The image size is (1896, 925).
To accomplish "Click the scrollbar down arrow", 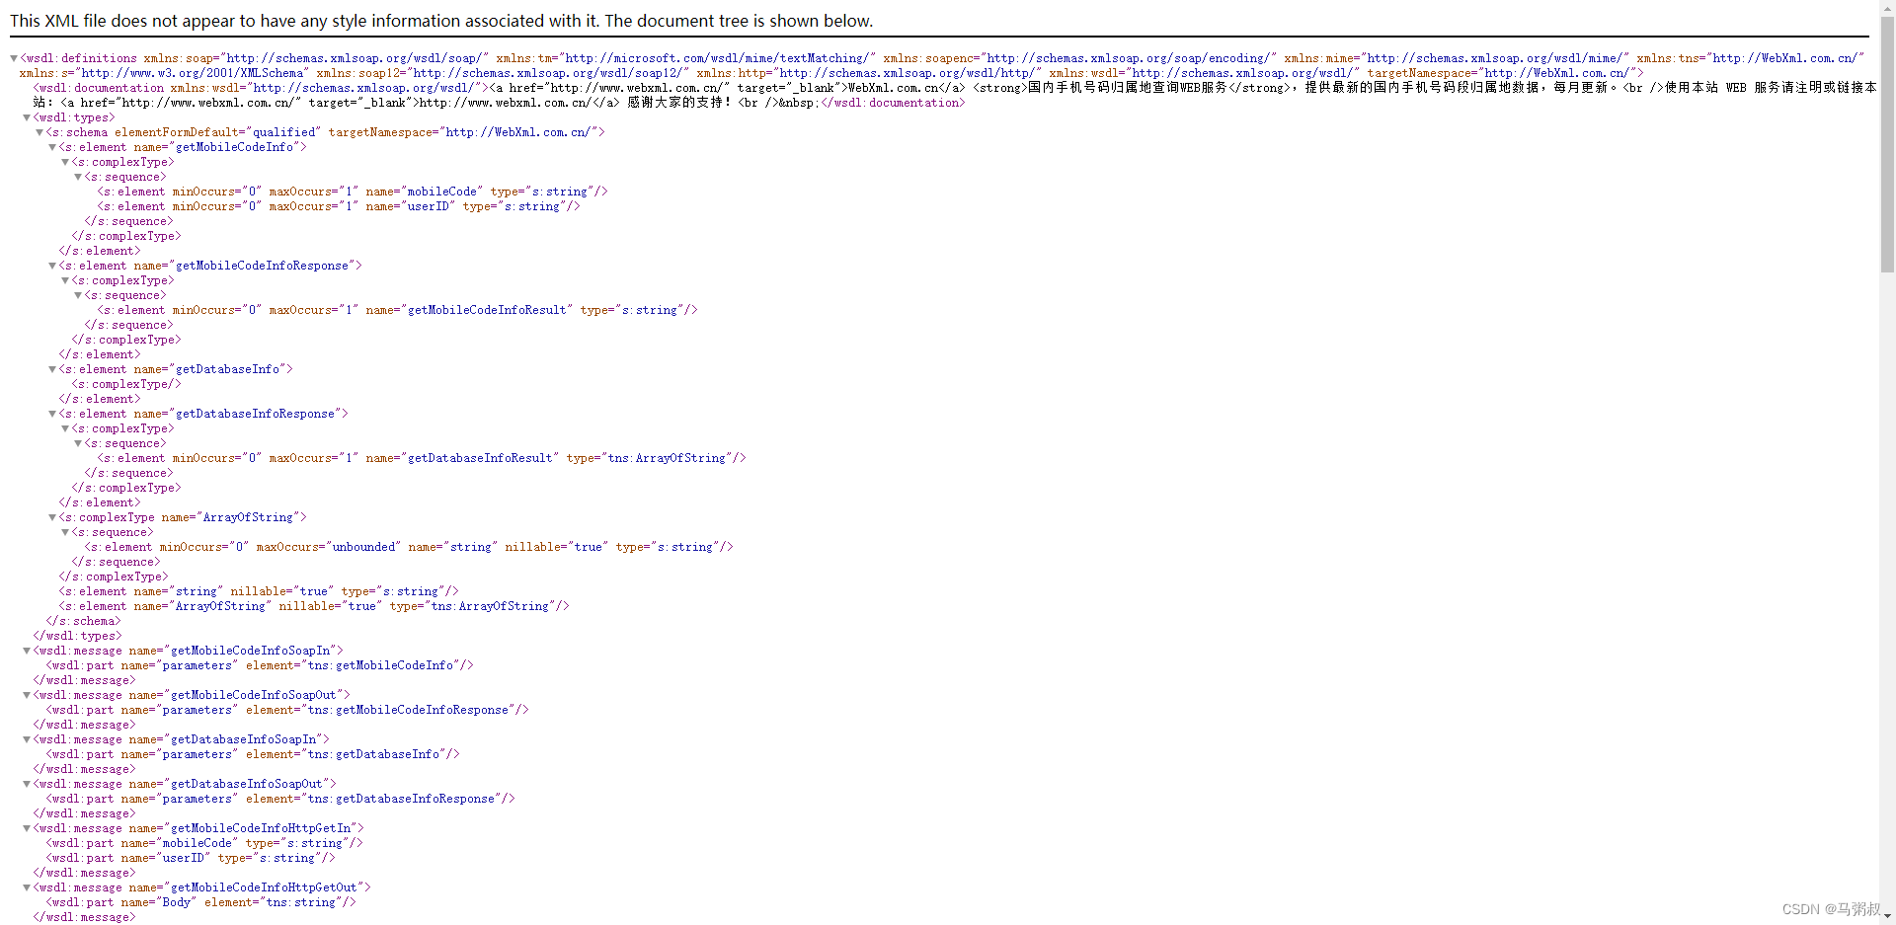I will pos(1887,917).
